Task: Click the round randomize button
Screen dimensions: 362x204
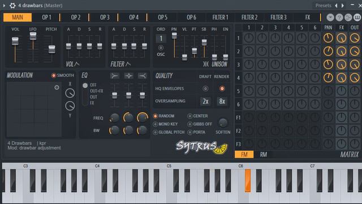Action: (x=348, y=18)
